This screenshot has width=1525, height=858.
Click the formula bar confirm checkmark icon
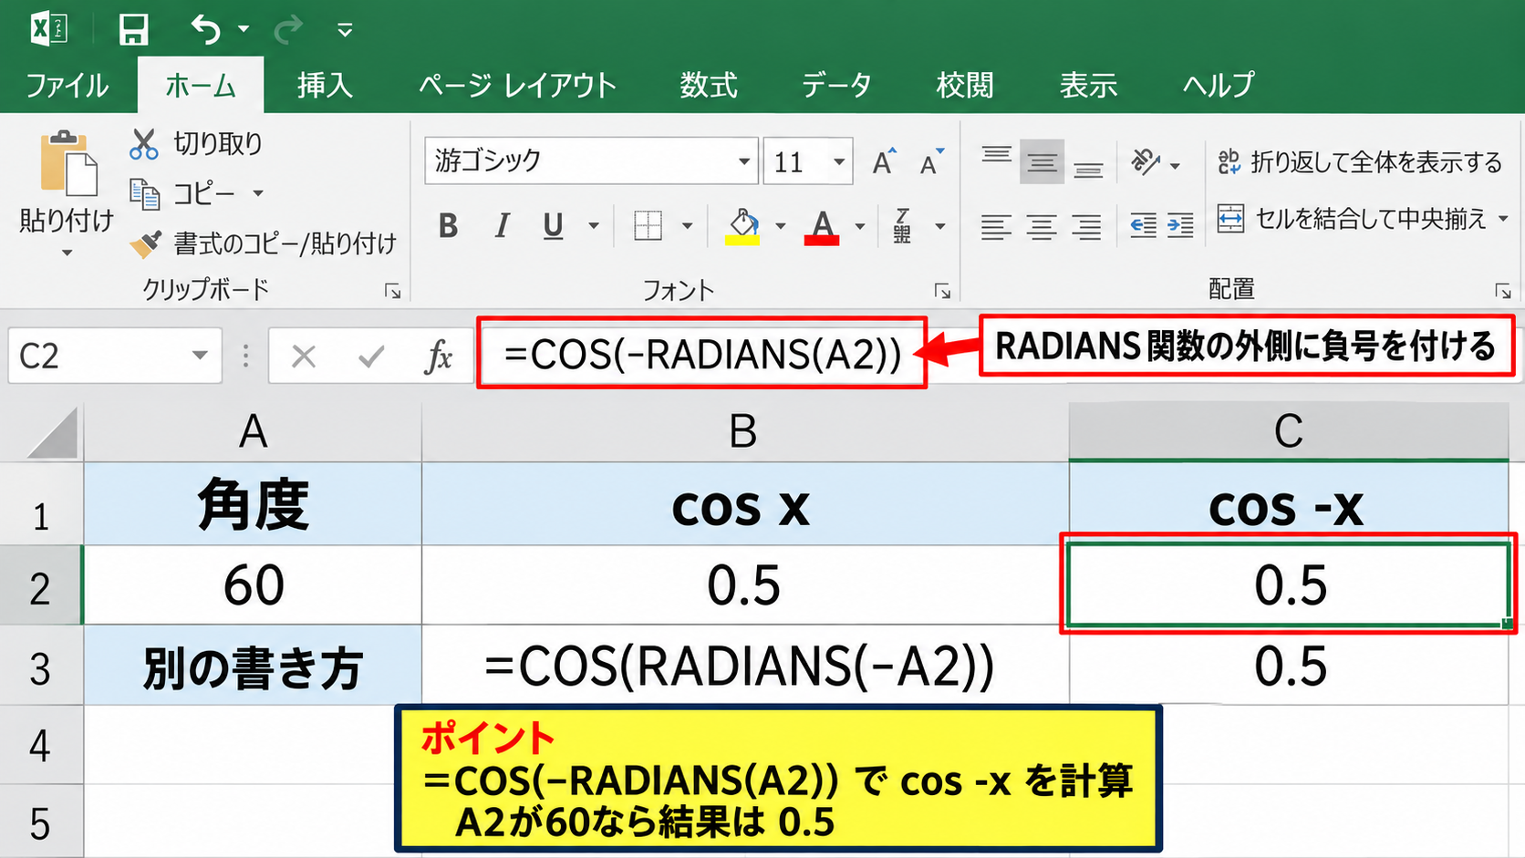(371, 356)
